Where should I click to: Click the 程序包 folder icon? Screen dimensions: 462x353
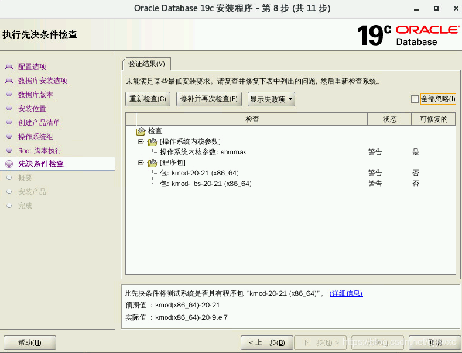[x=153, y=162]
